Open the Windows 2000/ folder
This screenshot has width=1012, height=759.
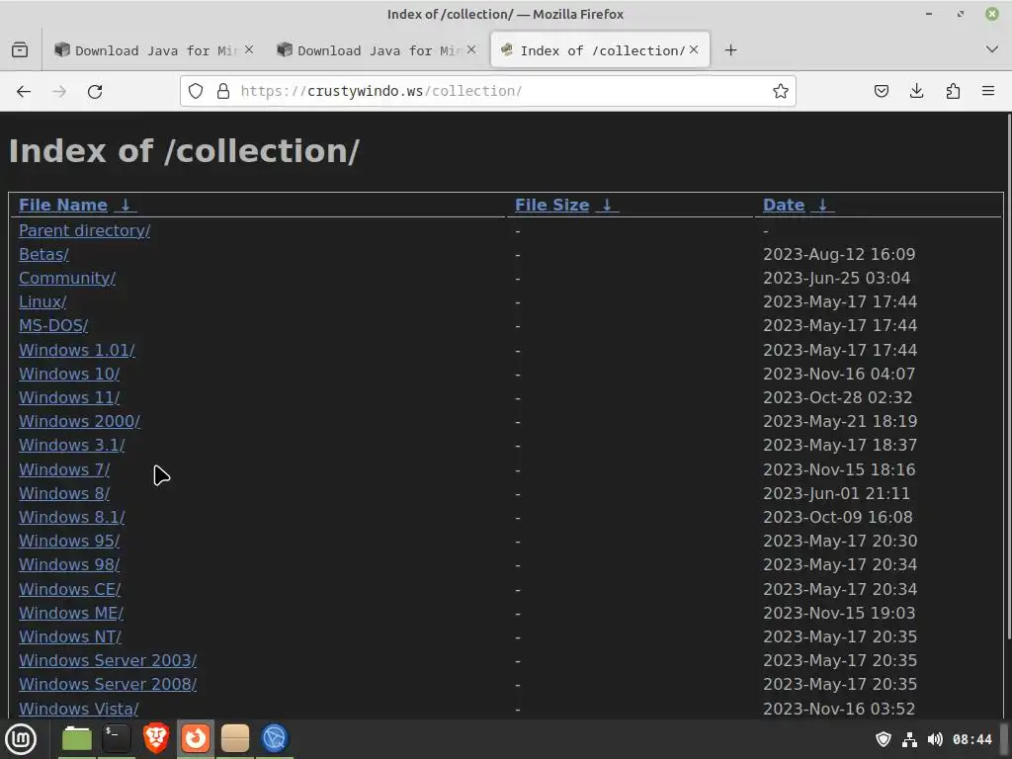coord(79,421)
